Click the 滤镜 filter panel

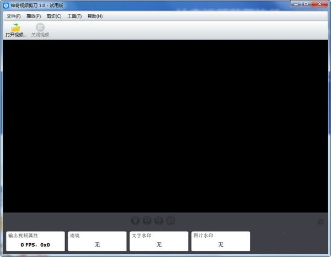97,241
